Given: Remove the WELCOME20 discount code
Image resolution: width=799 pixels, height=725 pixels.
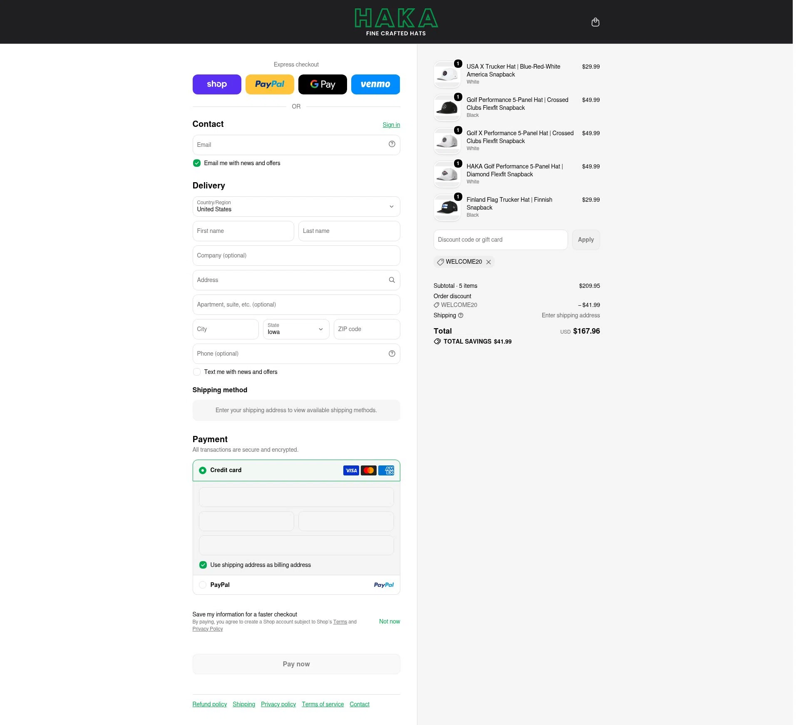Looking at the screenshot, I should (x=489, y=262).
